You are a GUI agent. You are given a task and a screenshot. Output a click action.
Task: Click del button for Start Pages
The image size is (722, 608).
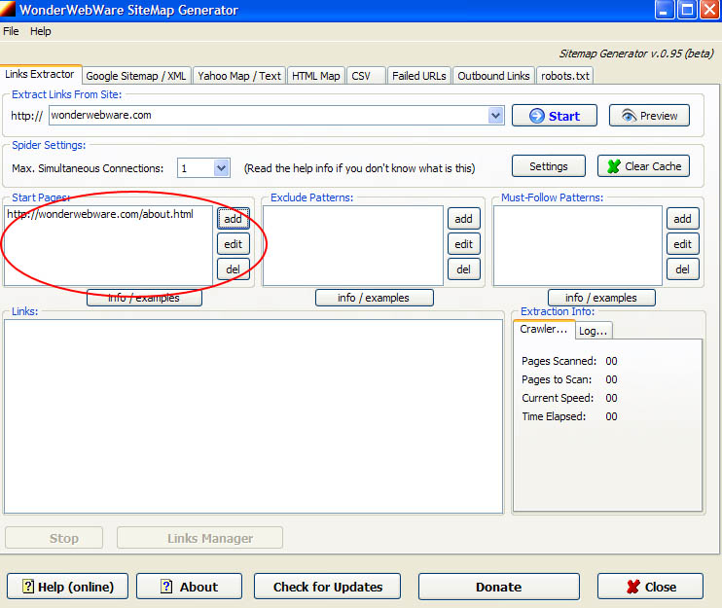click(x=233, y=269)
